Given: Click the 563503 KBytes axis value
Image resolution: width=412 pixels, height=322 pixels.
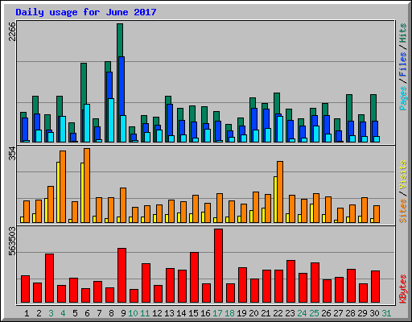Looking at the screenshot, I should (12, 242).
